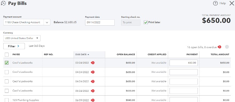The image size is (235, 102).
Task: Open the Help question mark icon
Action: click(215, 3)
